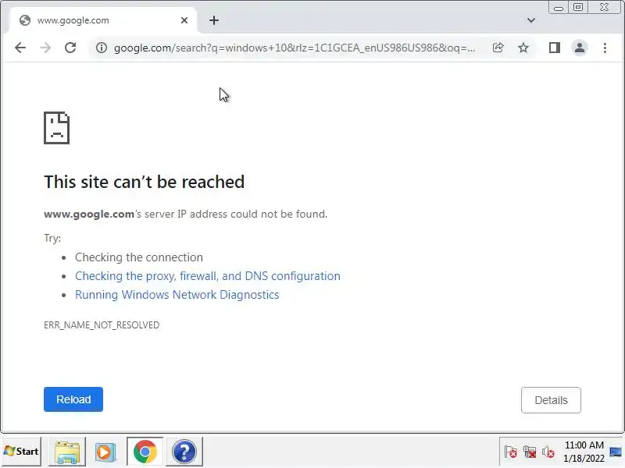Minimize the Chrome window
Image resolution: width=625 pixels, height=468 pixels.
click(x=559, y=8)
